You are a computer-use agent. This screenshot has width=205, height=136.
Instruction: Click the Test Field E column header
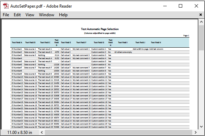pos(66,42)
